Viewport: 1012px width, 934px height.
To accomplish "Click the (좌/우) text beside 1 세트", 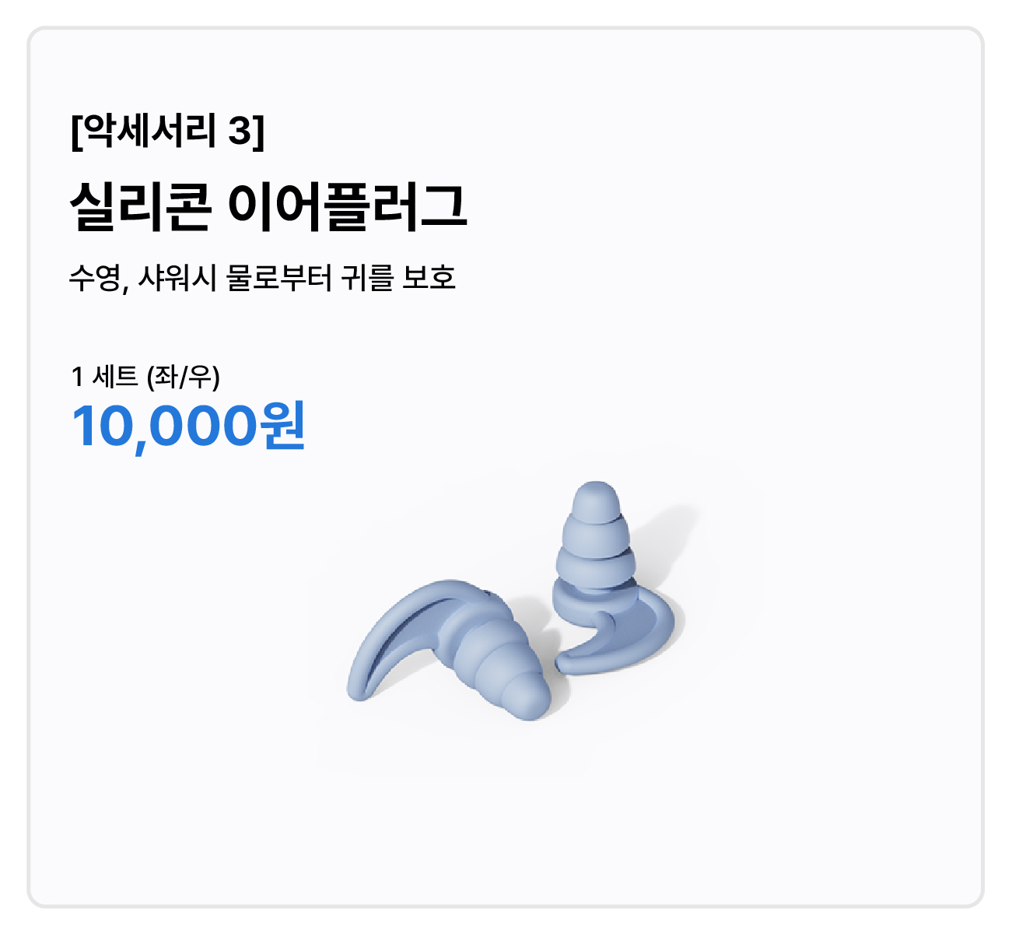I will (x=184, y=377).
